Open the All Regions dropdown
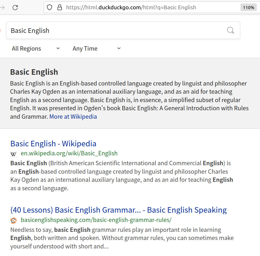Screen dimensions: 260x256 [x=36, y=49]
